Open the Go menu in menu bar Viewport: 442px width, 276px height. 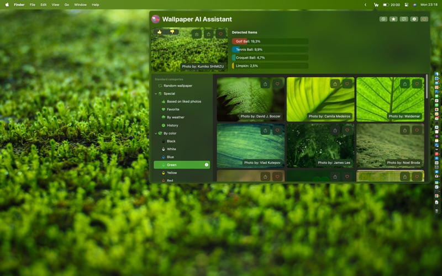tap(67, 4)
